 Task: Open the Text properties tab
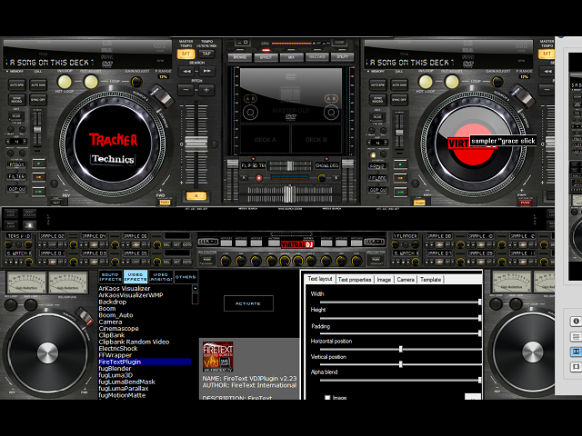[x=355, y=280]
